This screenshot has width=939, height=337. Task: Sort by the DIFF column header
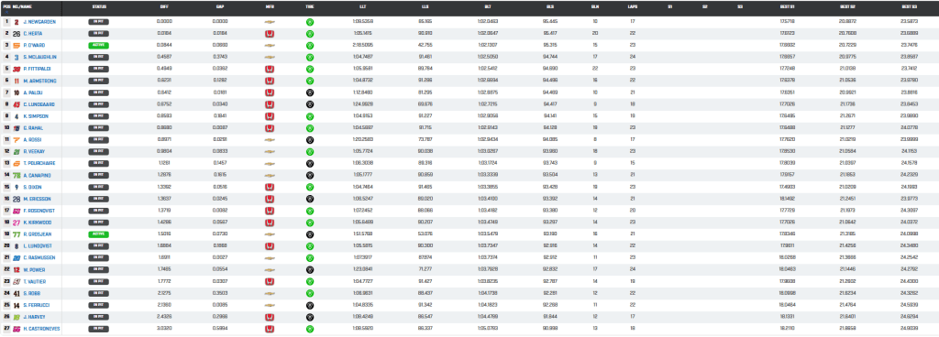click(x=164, y=7)
